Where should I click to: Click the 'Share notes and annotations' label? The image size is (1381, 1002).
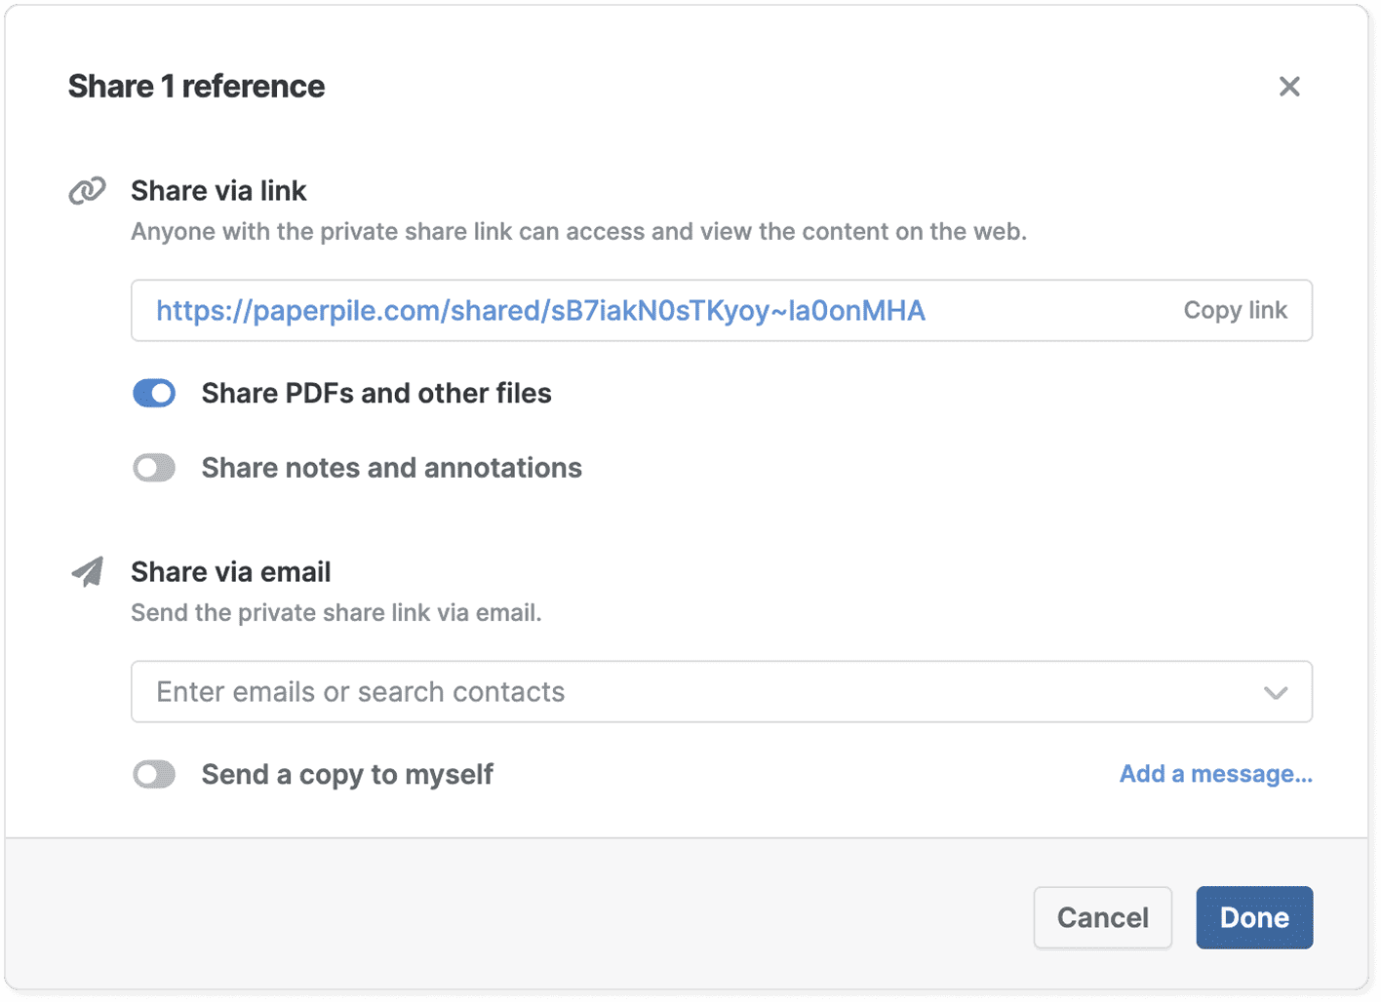[x=391, y=469]
